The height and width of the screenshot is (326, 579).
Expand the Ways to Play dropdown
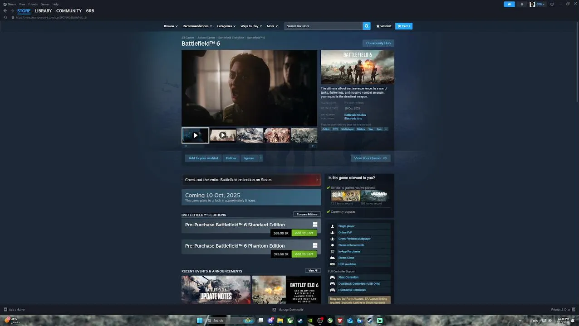251,26
